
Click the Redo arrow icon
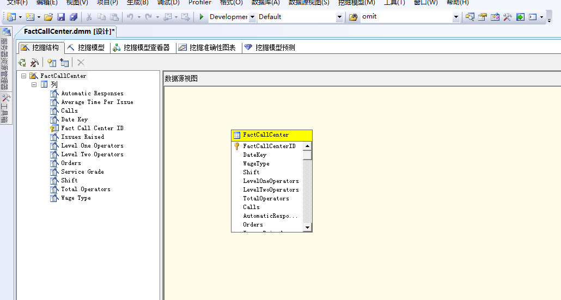[148, 17]
